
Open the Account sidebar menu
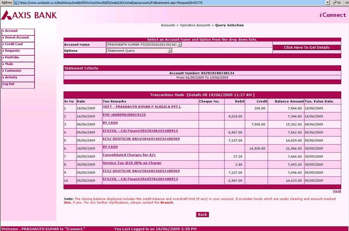click(11, 31)
